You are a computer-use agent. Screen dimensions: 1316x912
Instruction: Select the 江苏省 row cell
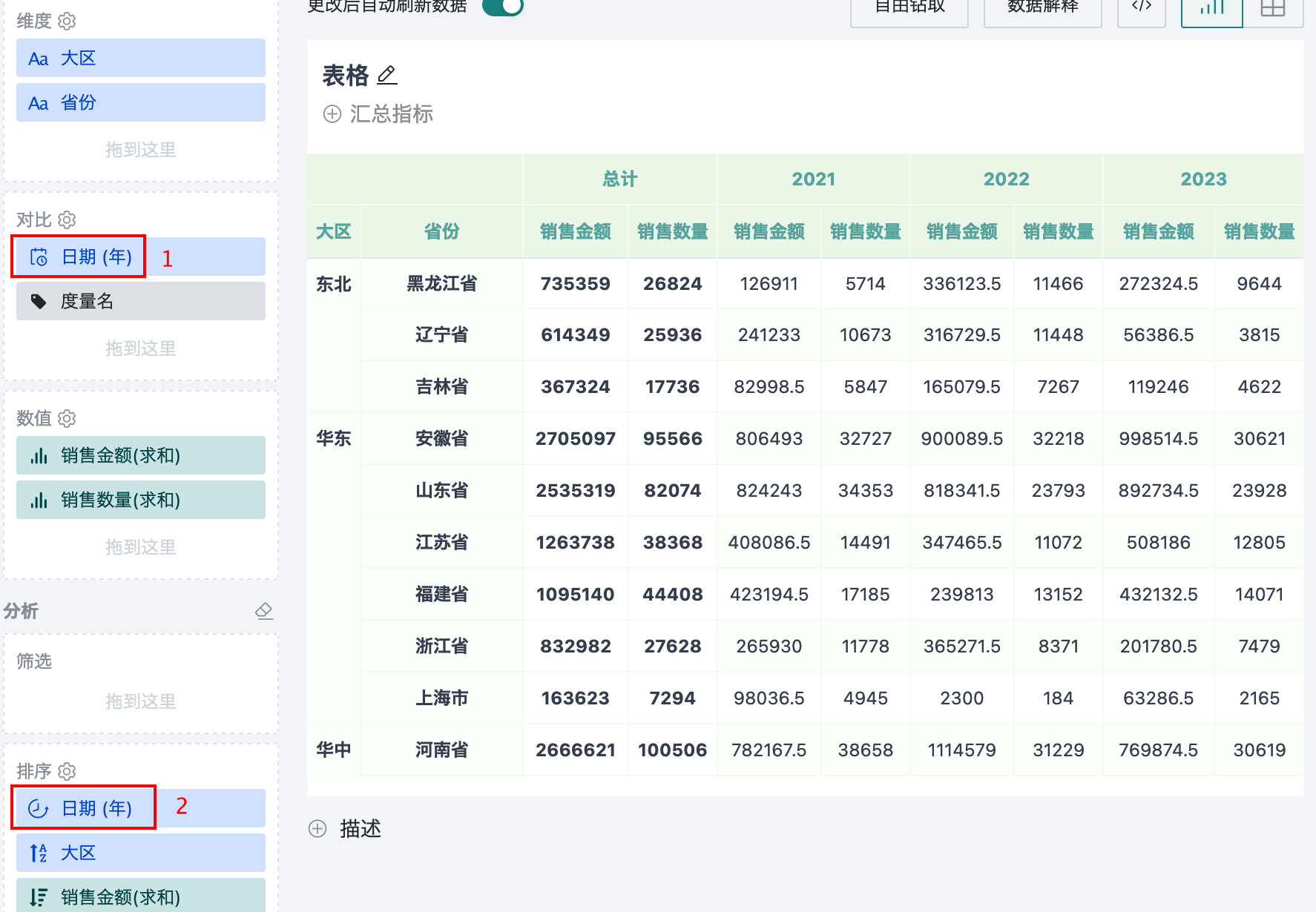(442, 542)
